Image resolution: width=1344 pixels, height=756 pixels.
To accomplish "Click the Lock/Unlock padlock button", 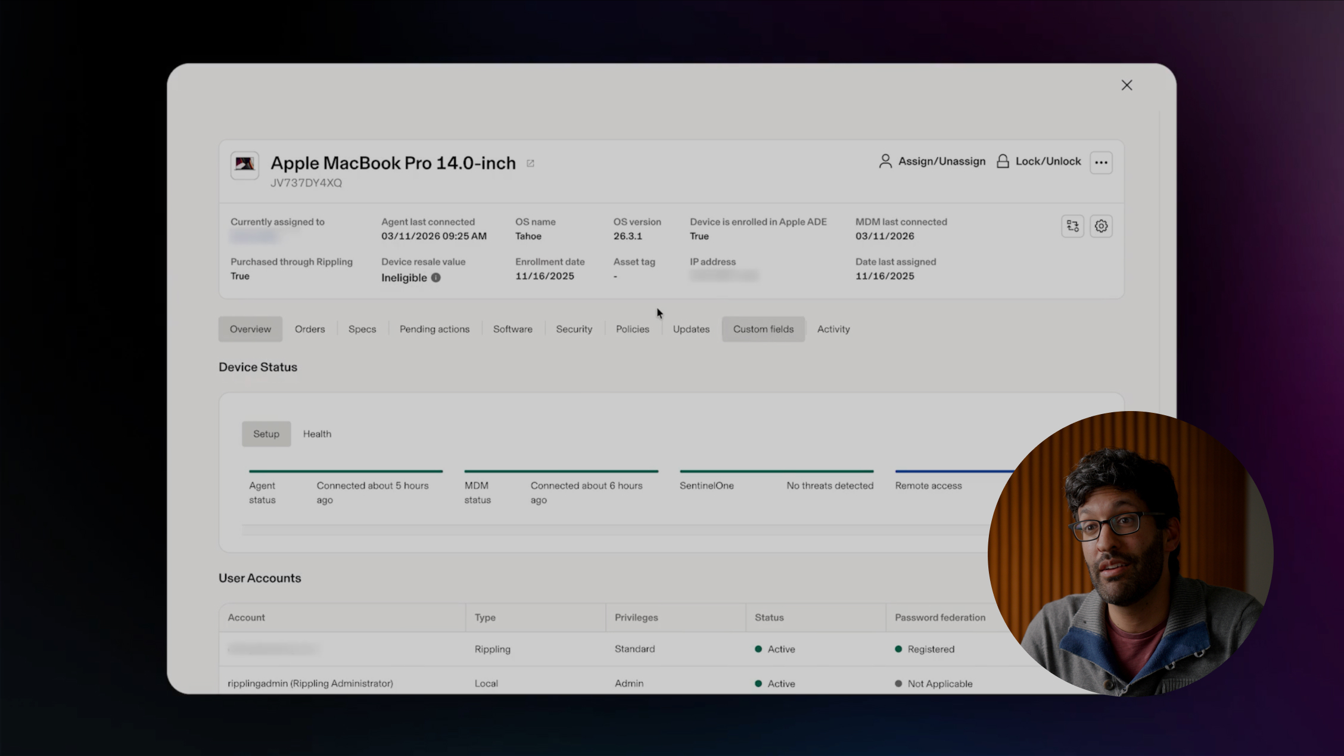I will [x=1038, y=161].
